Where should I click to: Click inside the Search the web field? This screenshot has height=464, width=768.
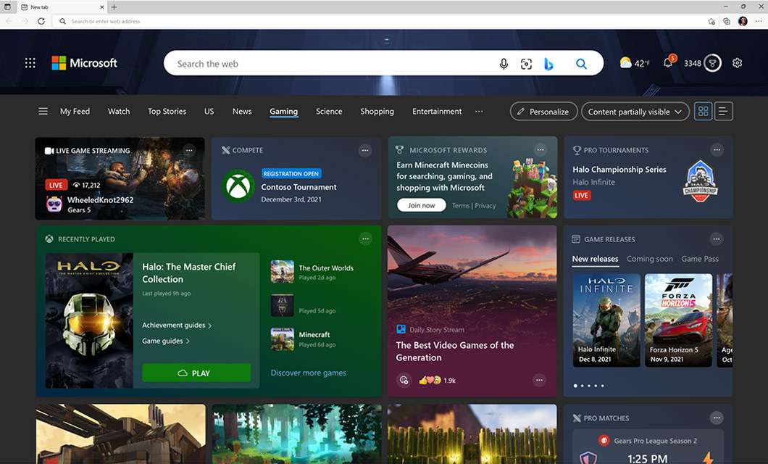326,63
